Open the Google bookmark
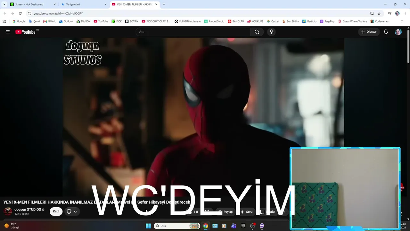This screenshot has width=410, height=231. pyautogui.click(x=19, y=21)
